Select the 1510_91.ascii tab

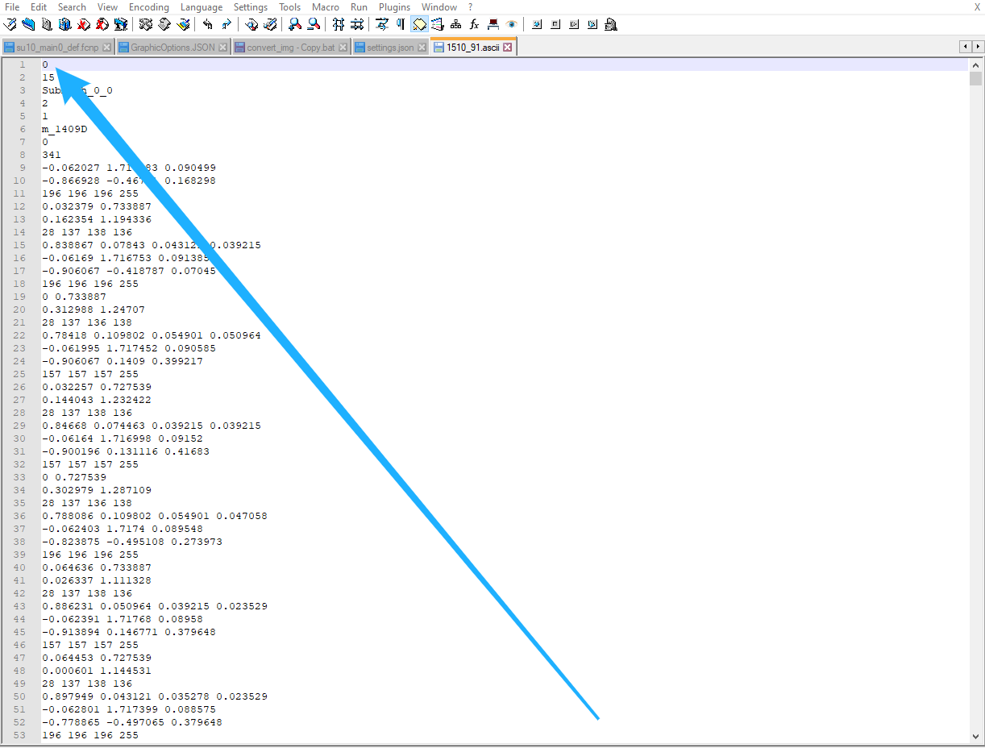point(473,48)
